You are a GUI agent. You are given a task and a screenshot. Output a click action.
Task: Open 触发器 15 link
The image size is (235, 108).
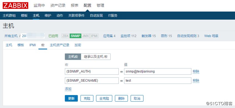tap(149, 36)
